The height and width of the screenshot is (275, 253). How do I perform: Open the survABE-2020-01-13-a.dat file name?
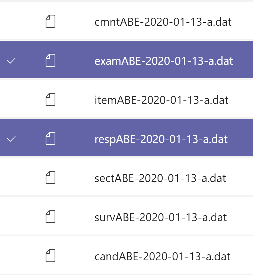click(x=161, y=217)
